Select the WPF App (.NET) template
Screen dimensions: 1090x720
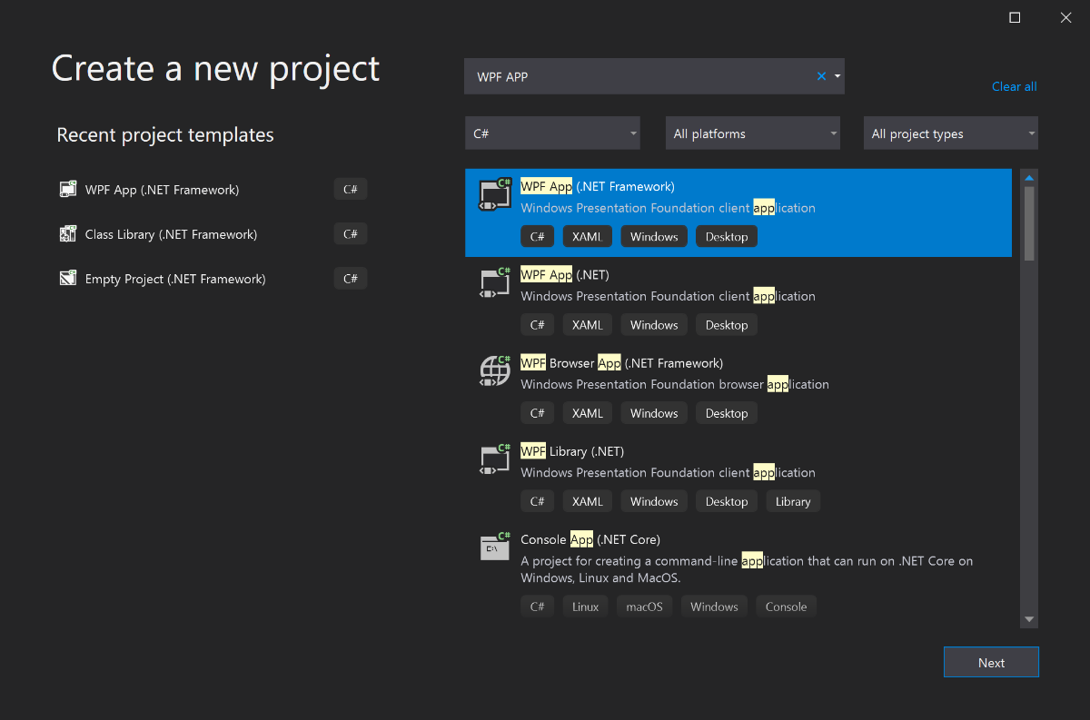[738, 301]
